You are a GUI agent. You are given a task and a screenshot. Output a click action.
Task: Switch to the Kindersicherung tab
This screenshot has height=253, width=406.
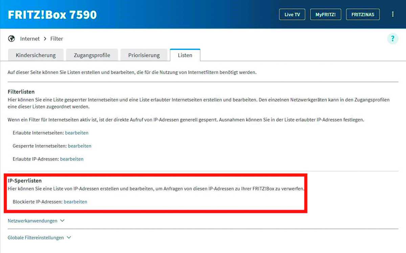pos(36,55)
